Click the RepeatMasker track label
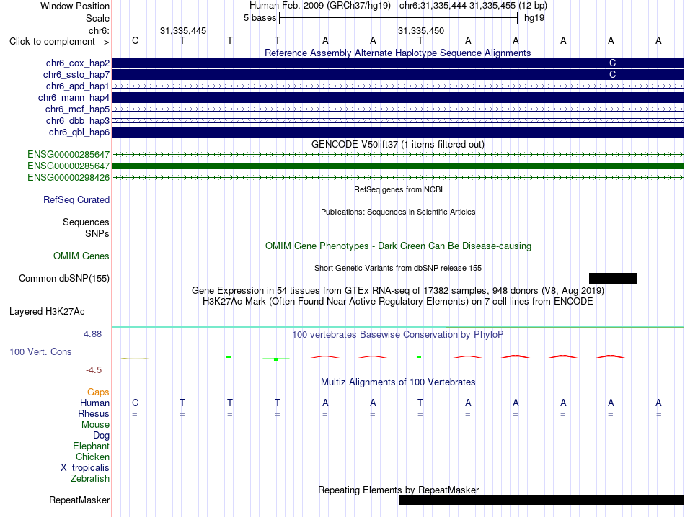685x517 pixels. pyautogui.click(x=79, y=500)
